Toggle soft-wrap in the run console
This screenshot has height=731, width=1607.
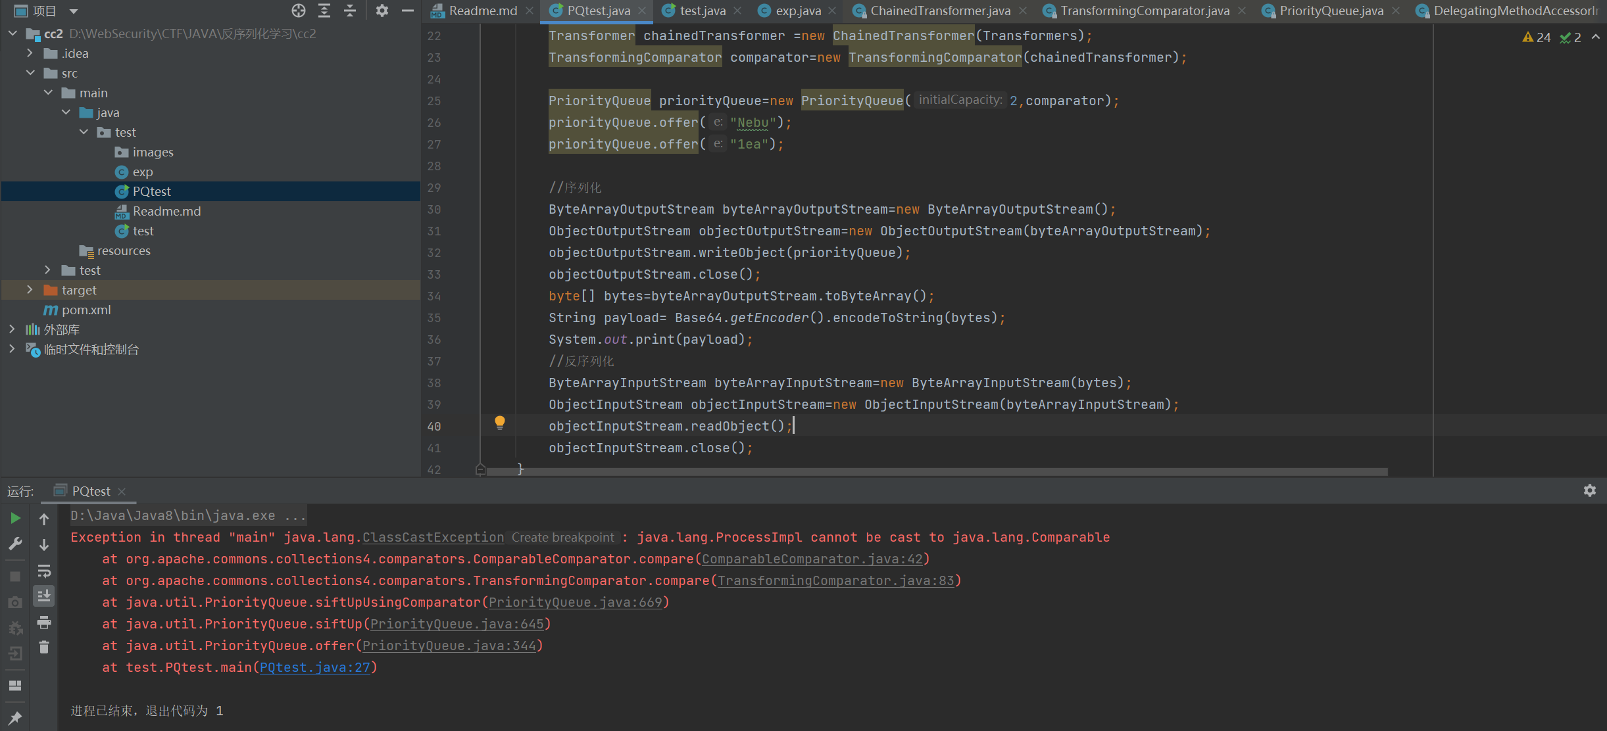click(44, 571)
